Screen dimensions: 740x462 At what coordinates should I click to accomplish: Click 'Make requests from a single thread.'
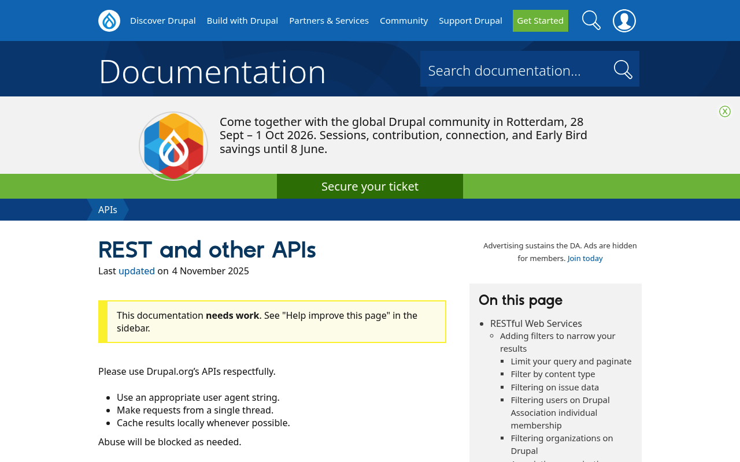click(x=195, y=410)
